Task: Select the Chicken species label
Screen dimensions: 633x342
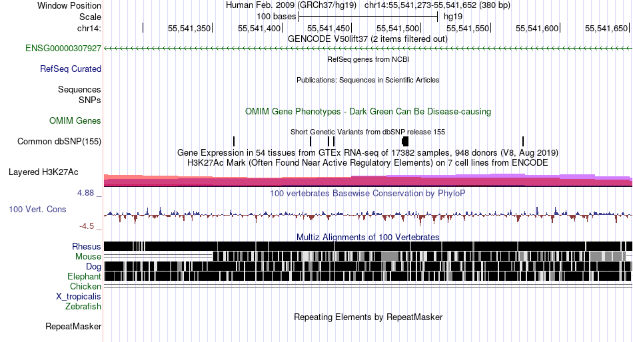Action: (85, 286)
